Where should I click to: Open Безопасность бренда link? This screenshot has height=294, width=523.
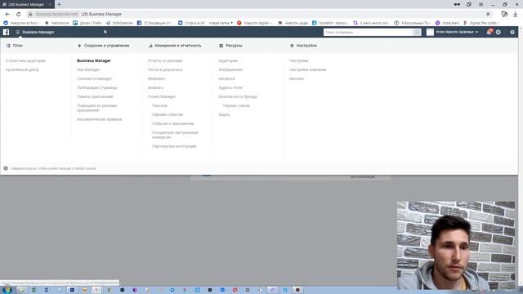click(238, 96)
